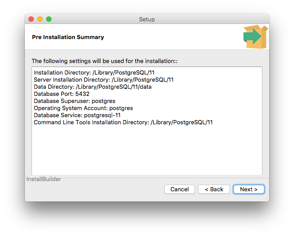The height and width of the screenshot is (237, 294).
Task: Click the Next > button
Action: 249,189
